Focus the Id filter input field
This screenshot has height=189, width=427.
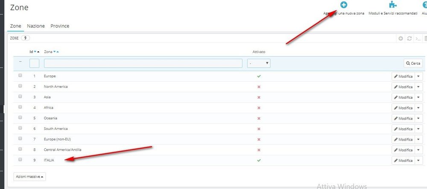pyautogui.click(x=34, y=63)
